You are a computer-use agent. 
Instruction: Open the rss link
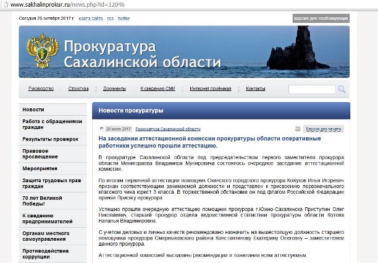pyautogui.click(x=111, y=19)
